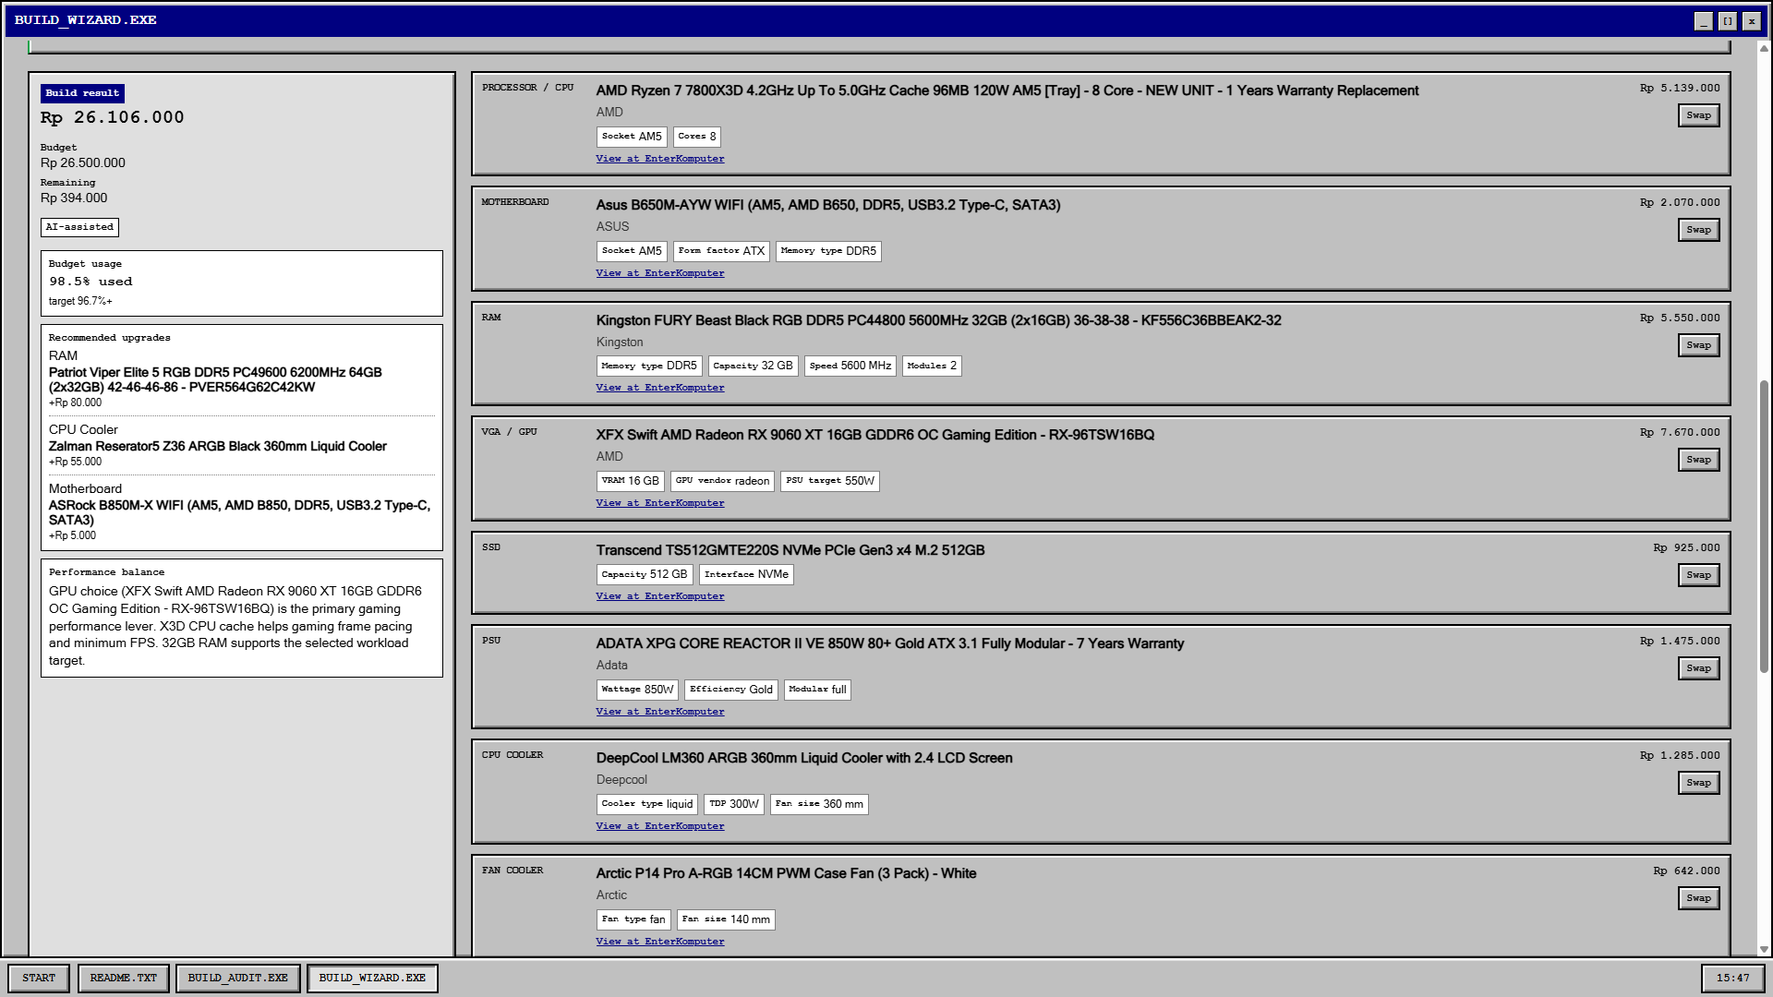Click the Capacity 32 GB tag
This screenshot has height=997, width=1773.
coord(753,366)
